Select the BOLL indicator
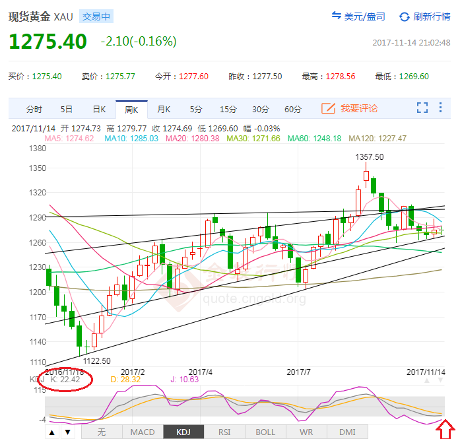Viewport: 460px width, 439px height. [x=265, y=432]
